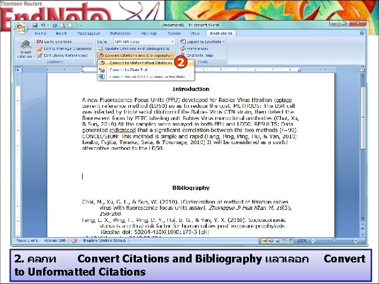Open the Export to EndNote dropdown
This screenshot has width=379, height=284.
pyautogui.click(x=203, y=42)
